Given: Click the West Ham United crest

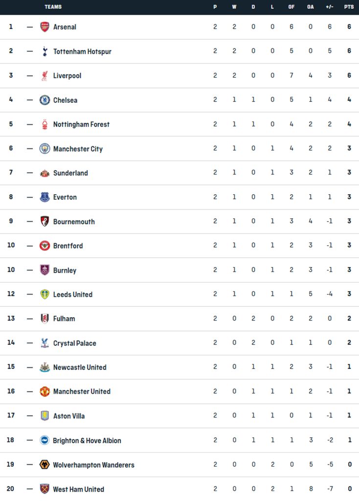Looking at the screenshot, I should click(45, 489).
